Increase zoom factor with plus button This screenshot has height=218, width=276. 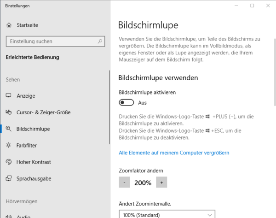tap(161, 182)
